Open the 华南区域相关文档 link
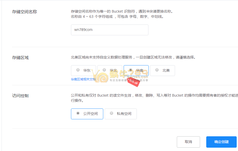 (83, 79)
